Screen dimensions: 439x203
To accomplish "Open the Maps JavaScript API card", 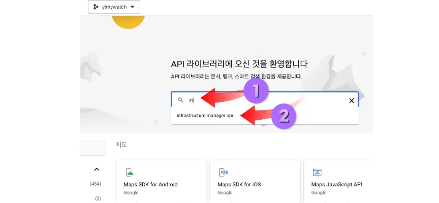I will click(x=338, y=182).
